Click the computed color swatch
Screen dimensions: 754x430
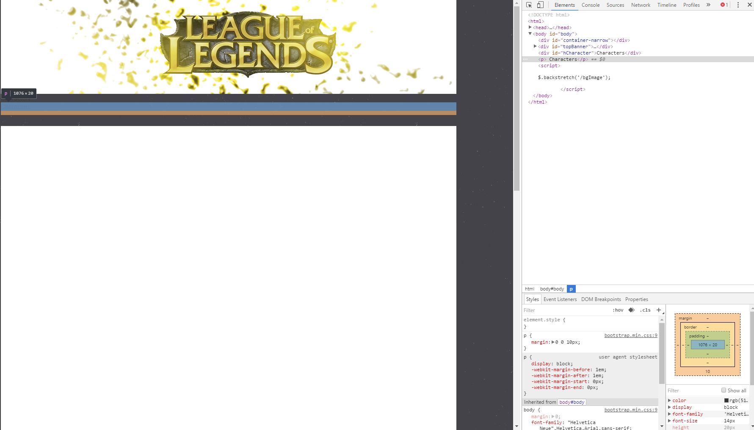click(726, 400)
